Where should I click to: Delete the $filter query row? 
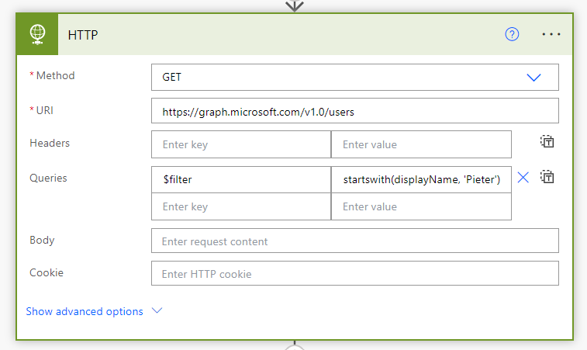point(523,177)
